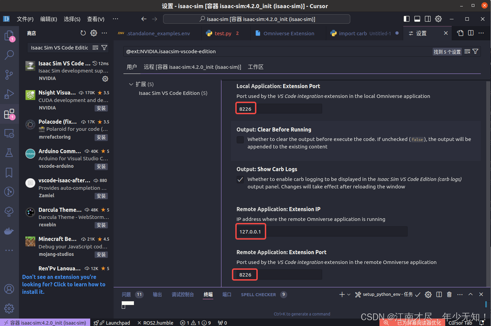Click the learn how to install extension link

click(64, 284)
